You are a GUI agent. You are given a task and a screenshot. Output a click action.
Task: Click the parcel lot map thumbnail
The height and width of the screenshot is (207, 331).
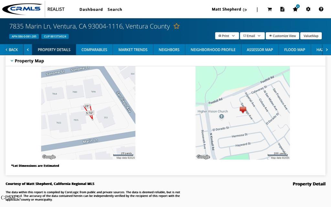[88, 113]
